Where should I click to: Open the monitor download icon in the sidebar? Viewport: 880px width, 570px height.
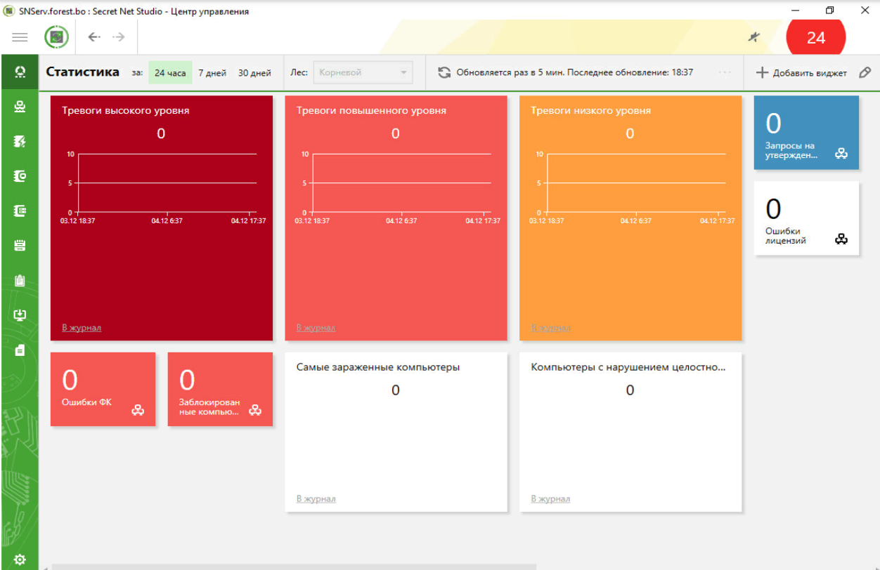[x=20, y=315]
